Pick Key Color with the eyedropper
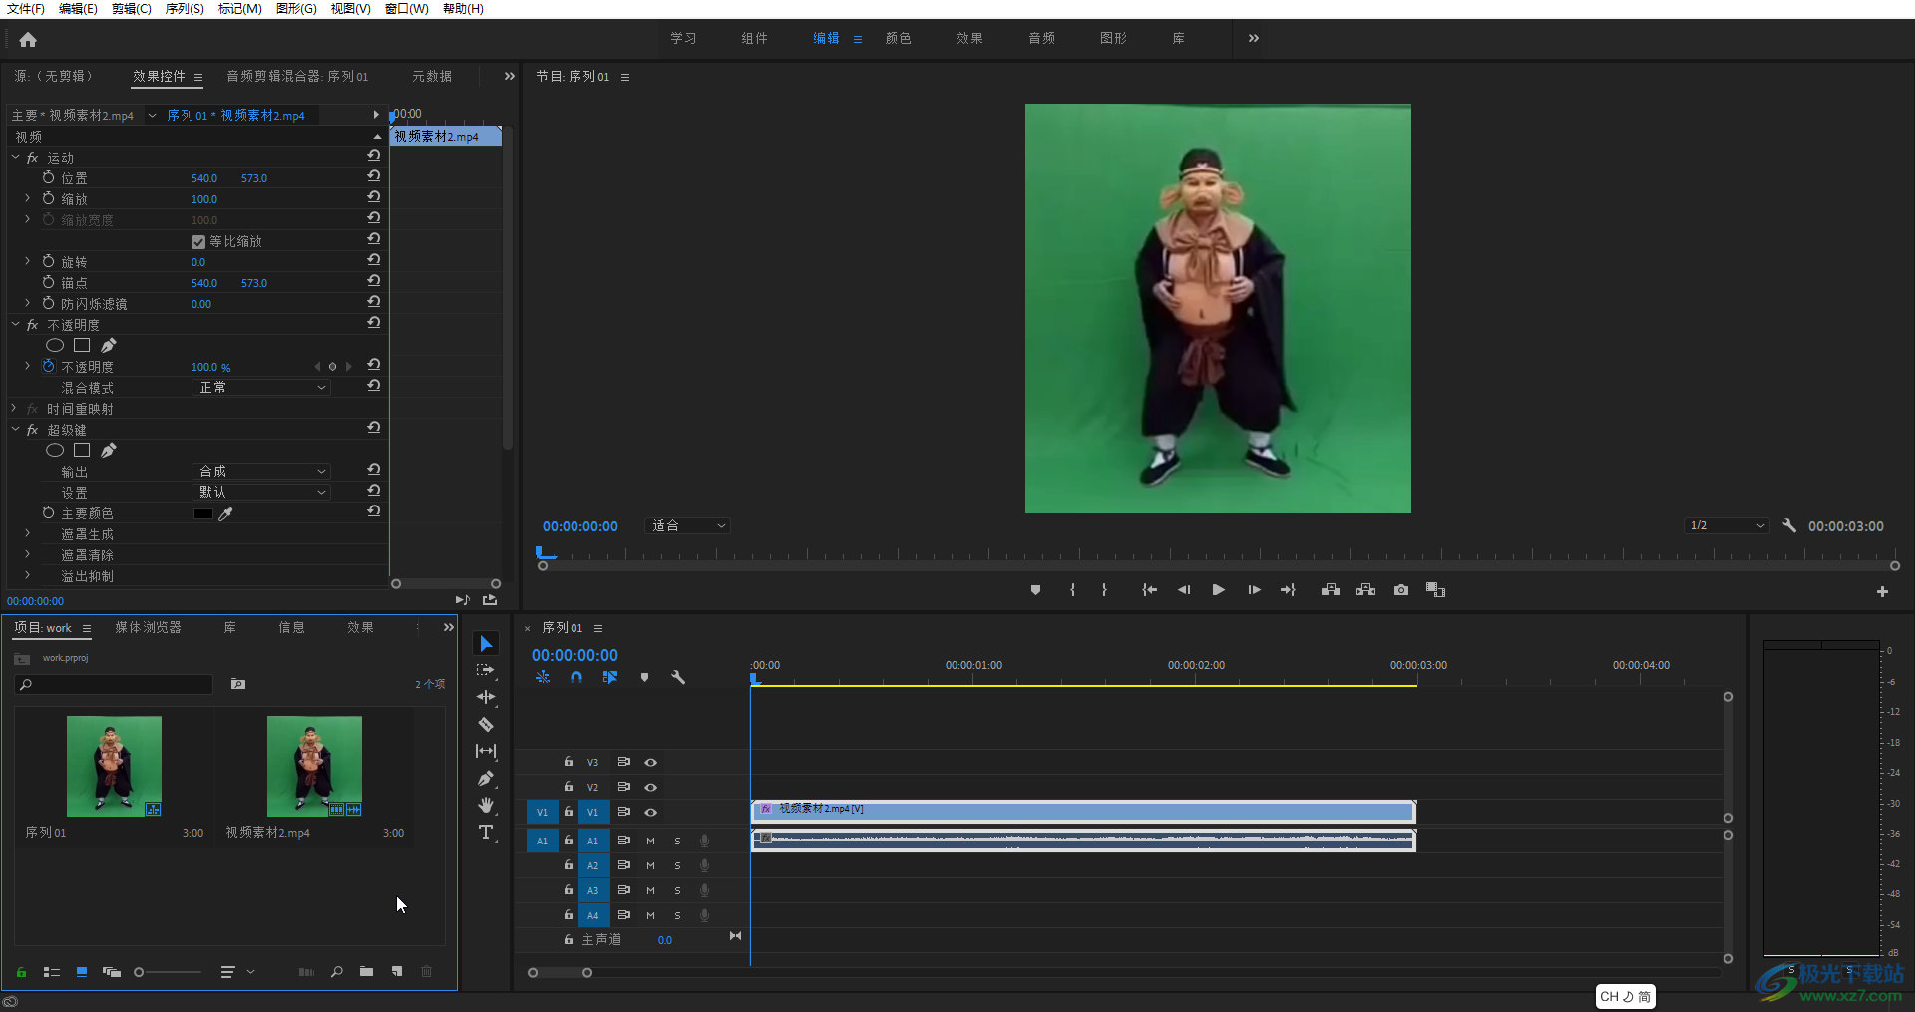1915x1012 pixels. click(226, 514)
